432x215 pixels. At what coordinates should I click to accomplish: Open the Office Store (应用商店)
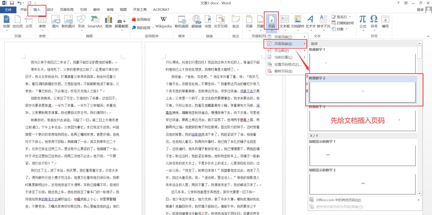point(141,20)
